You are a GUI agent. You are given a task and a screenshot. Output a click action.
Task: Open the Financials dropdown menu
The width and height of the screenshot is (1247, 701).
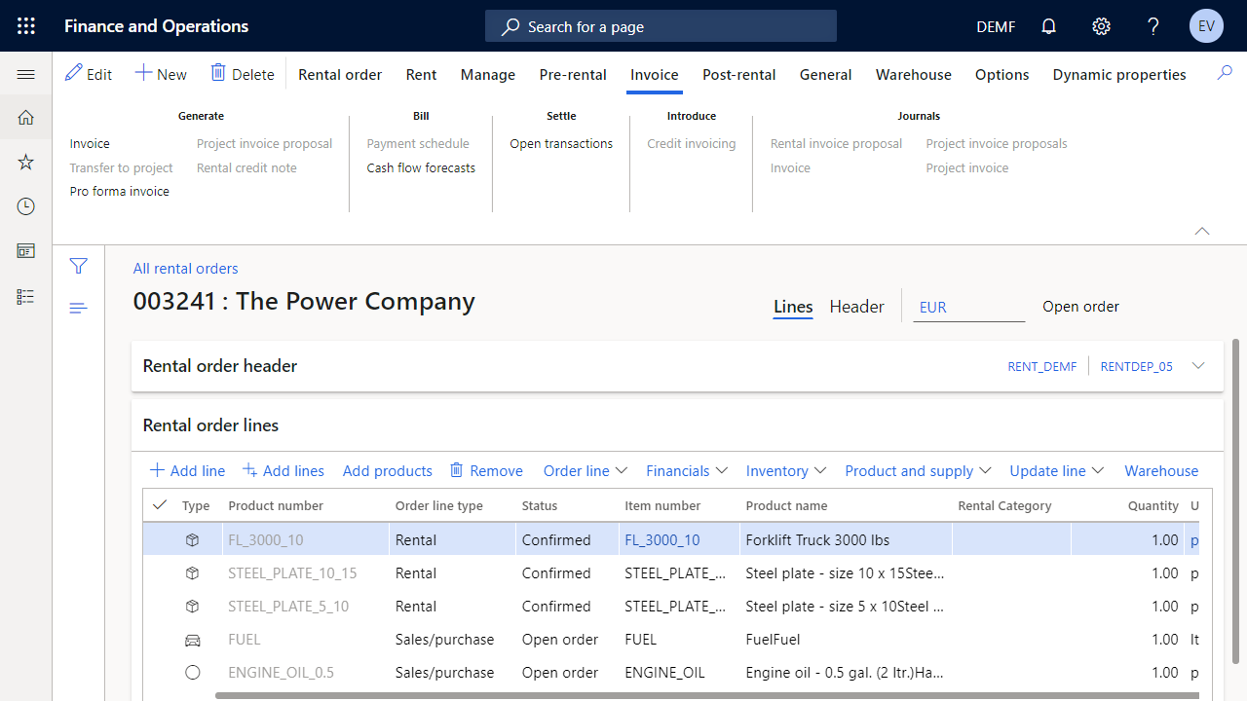[x=687, y=470]
